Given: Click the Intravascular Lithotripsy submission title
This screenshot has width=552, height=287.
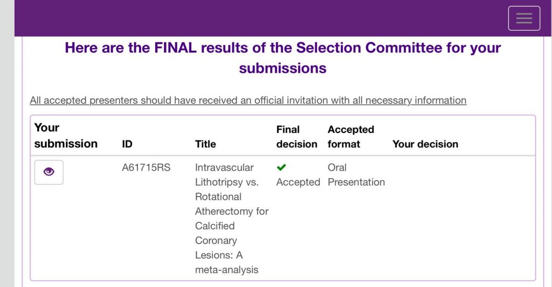Looking at the screenshot, I should pos(232,219).
